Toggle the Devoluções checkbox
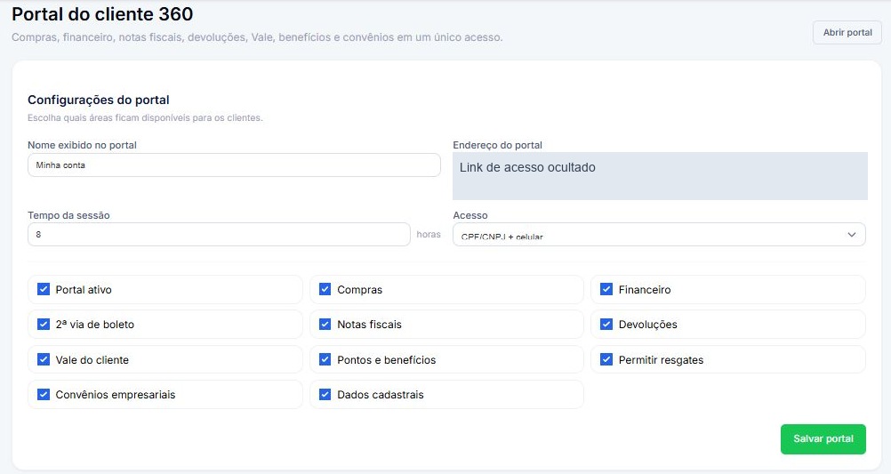The width and height of the screenshot is (891, 474). tap(606, 324)
